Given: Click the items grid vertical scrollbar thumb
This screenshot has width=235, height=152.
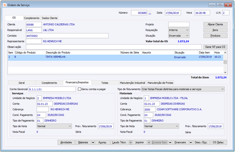Looking at the screenshot, I should 225,62.
